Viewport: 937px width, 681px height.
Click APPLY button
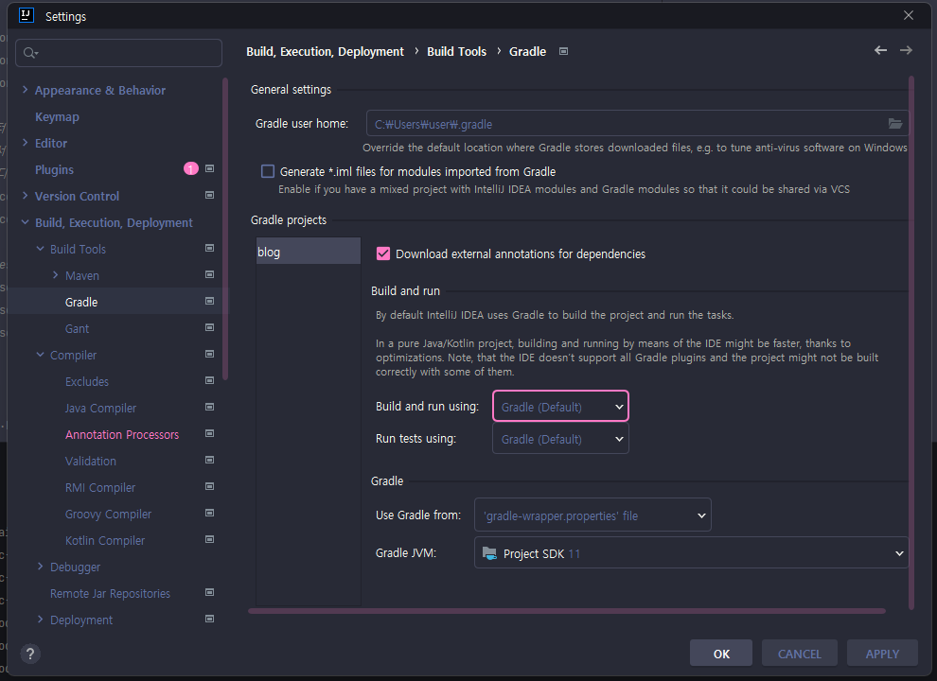tap(882, 654)
